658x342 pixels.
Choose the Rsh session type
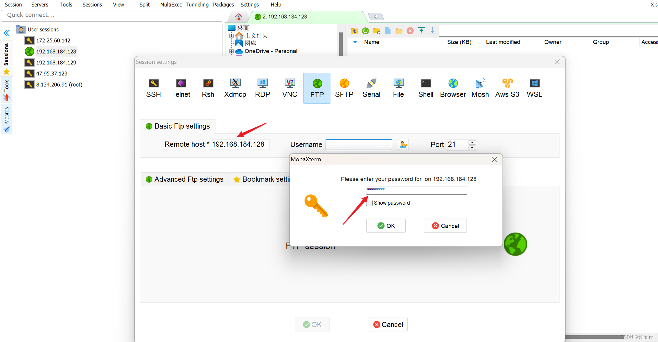(208, 88)
